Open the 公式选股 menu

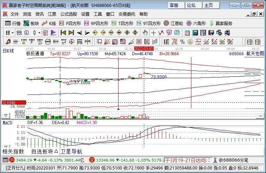click(69, 14)
